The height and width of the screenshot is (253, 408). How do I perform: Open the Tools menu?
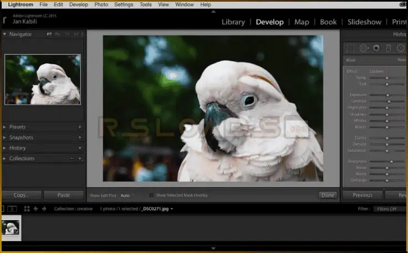pos(145,4)
